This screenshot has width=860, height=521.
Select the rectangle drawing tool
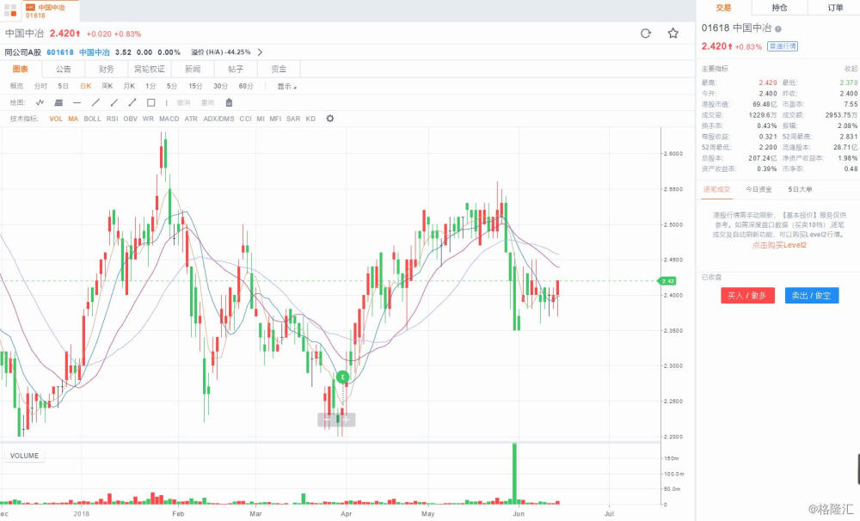click(150, 102)
